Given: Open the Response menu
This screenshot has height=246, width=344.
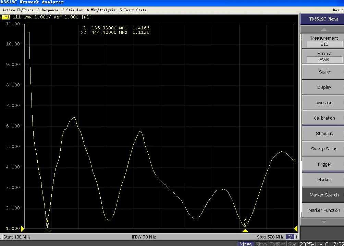Looking at the screenshot, I should coord(48,10).
